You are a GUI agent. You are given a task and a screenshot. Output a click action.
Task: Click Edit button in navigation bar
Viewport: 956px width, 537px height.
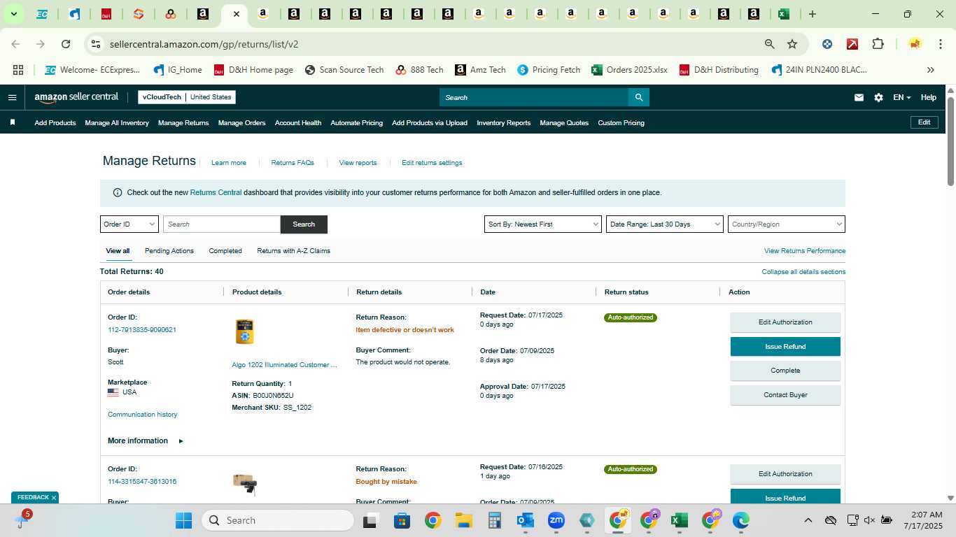(924, 122)
